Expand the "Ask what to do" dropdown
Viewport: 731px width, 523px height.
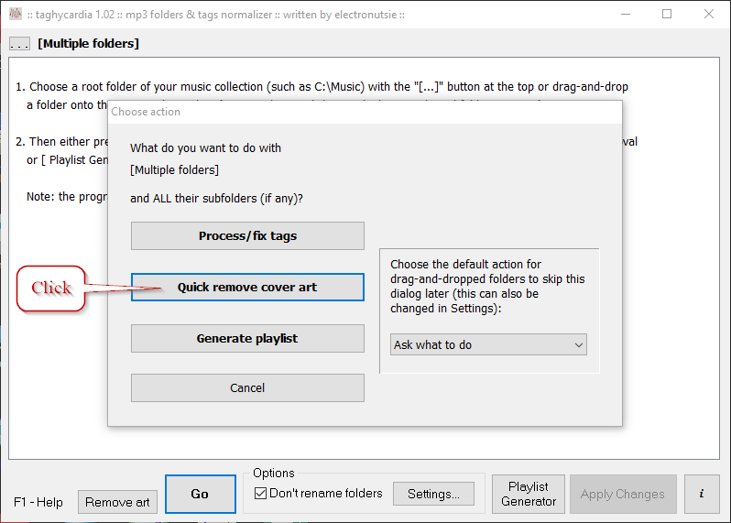tap(488, 345)
